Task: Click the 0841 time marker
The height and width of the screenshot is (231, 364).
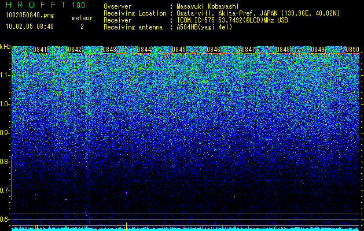Action: pos(40,50)
